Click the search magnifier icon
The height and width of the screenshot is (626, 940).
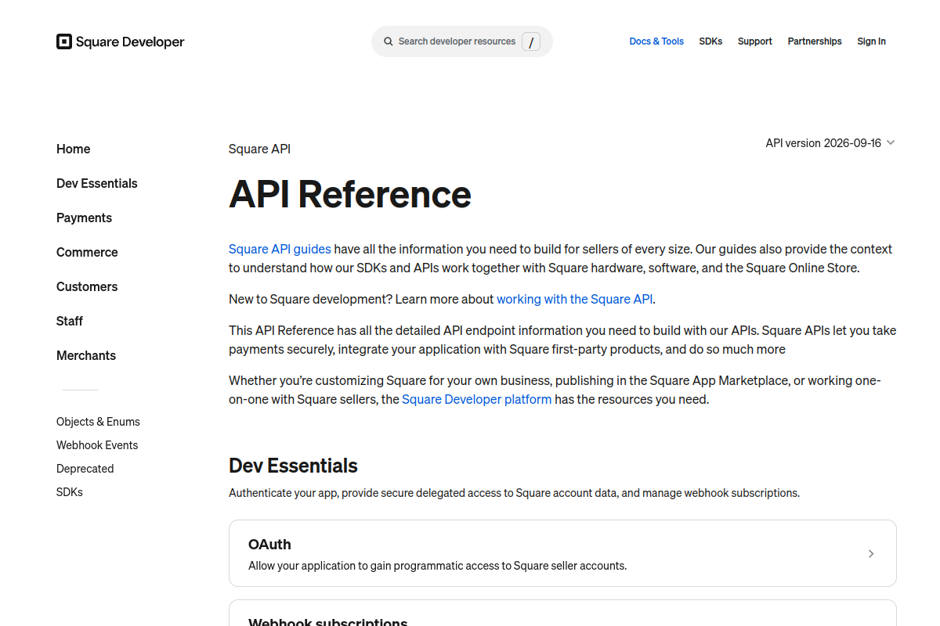(388, 41)
